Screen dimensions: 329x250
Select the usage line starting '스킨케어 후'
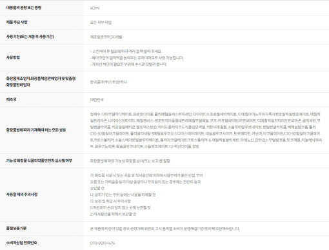[x=126, y=52]
